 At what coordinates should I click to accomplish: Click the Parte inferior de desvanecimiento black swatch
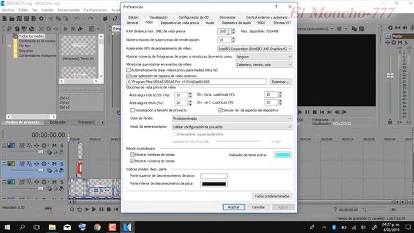coord(214,184)
